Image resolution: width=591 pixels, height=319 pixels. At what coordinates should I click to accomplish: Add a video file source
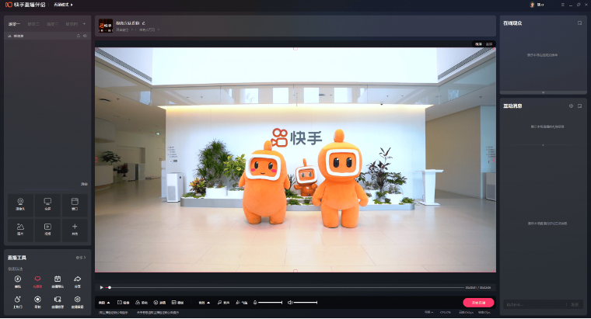[47, 230]
